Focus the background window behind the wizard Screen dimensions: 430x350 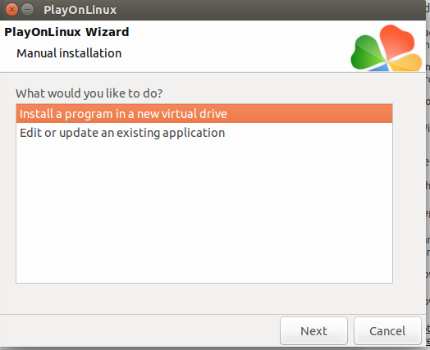coord(428,175)
